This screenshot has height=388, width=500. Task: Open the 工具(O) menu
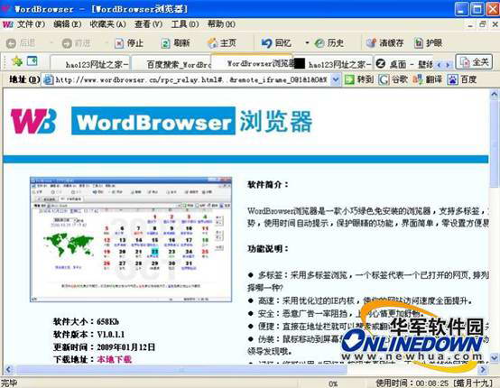click(x=185, y=24)
